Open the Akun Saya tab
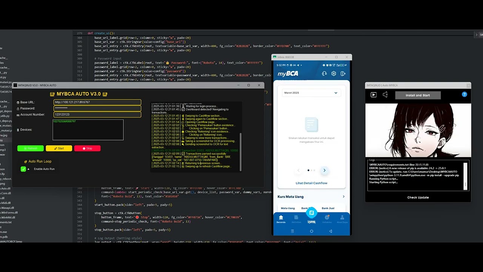Viewport: 483px width, 272px height. pyautogui.click(x=342, y=219)
